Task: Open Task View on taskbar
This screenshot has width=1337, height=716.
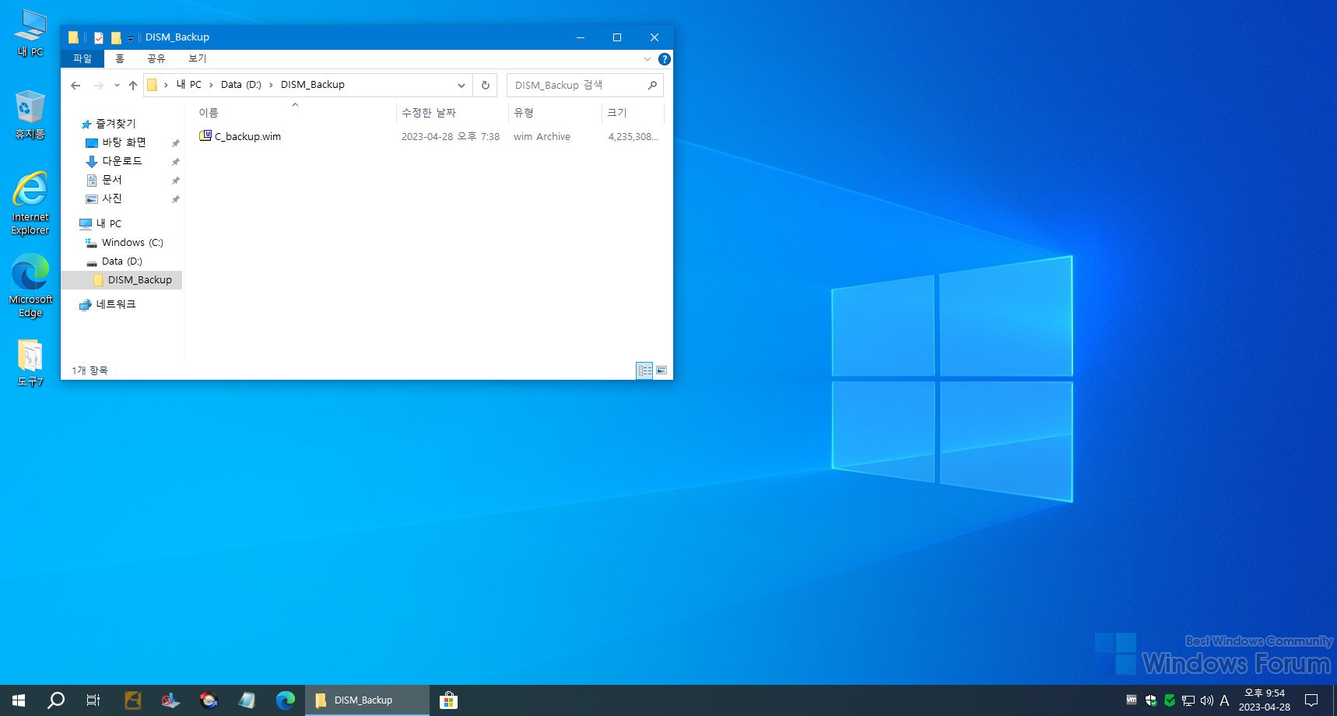Action: point(93,700)
